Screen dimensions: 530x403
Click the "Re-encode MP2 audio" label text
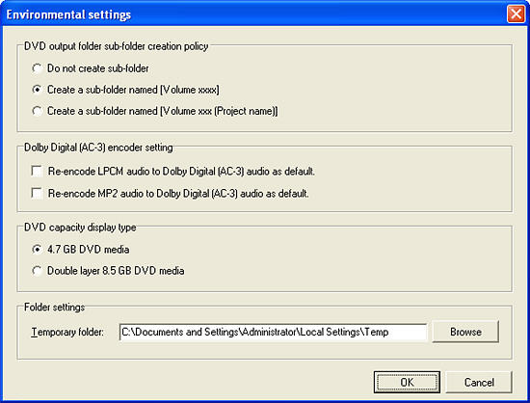pos(178,194)
